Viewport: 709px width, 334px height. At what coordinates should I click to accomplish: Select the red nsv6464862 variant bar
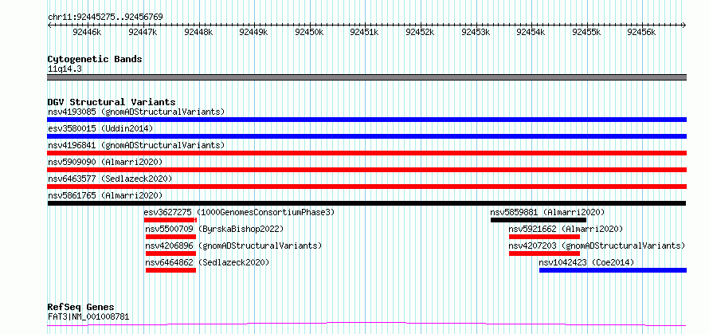pyautogui.click(x=171, y=270)
